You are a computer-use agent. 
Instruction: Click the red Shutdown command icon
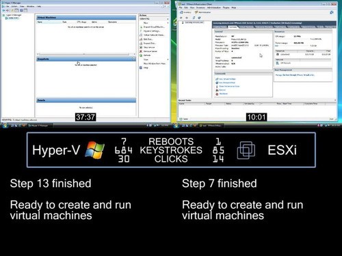click(x=217, y=94)
